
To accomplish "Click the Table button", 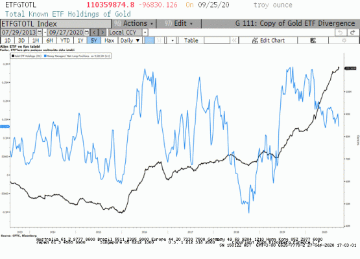I will [x=191, y=41].
